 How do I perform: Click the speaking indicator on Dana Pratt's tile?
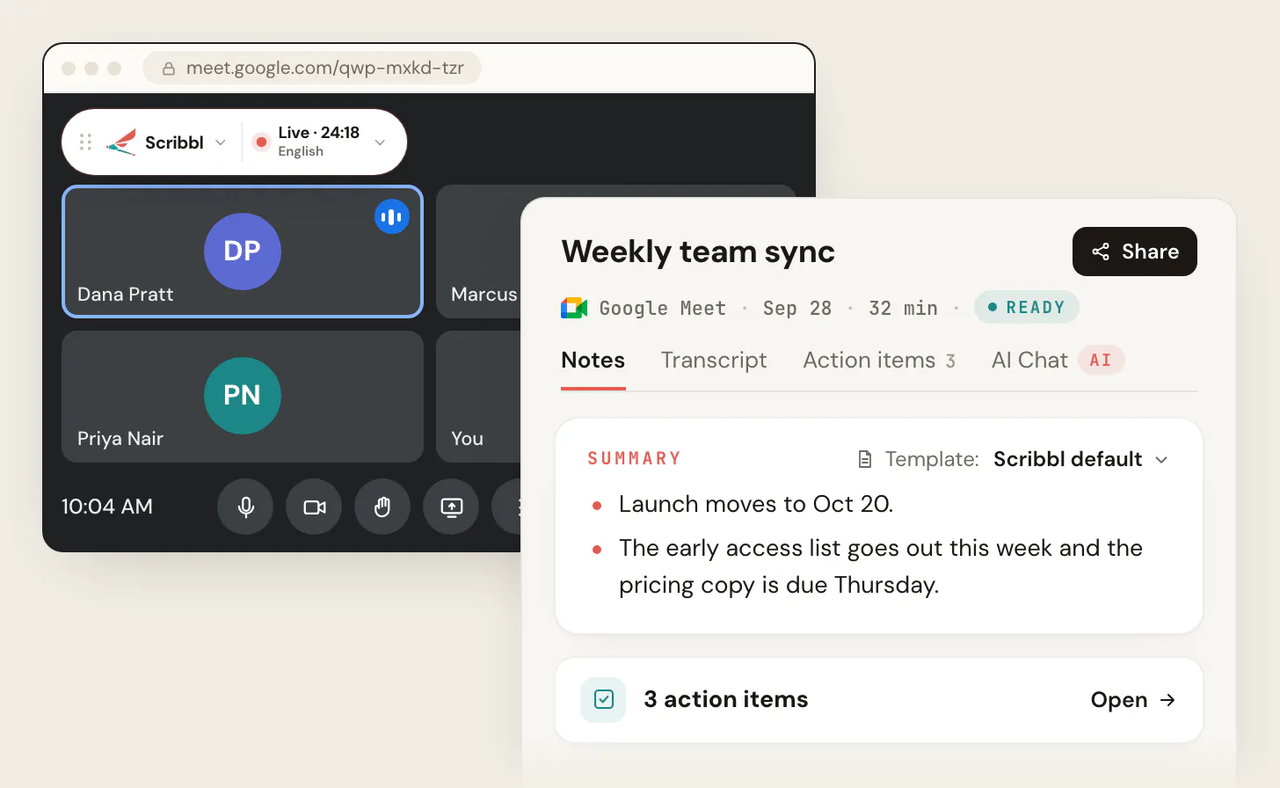point(392,216)
